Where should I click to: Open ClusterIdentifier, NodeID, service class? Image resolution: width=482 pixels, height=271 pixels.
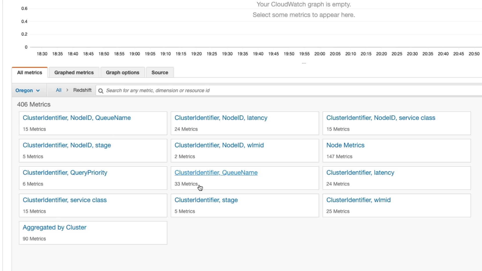(x=381, y=118)
